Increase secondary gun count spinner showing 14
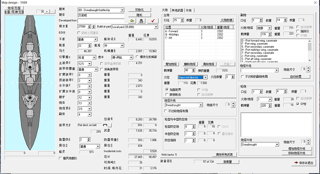The height and width of the screenshot is (174, 320). click(285, 19)
